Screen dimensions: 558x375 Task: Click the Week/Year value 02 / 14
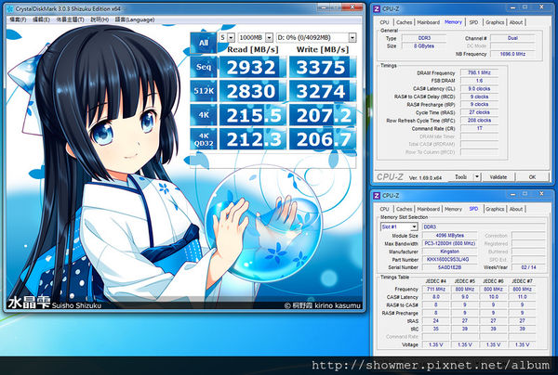point(528,267)
